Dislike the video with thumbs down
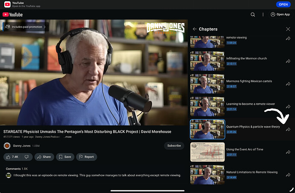Screen dimensions: 295x193 click(27, 157)
